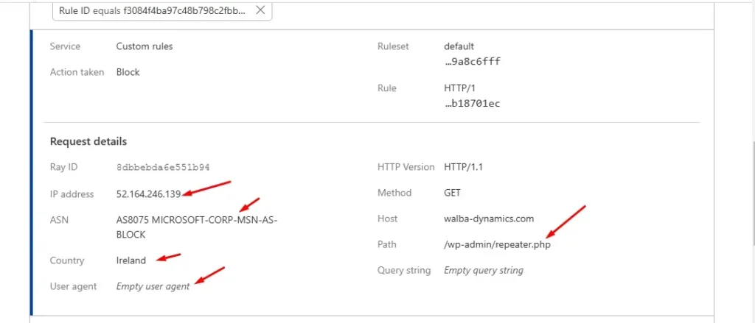This screenshot has height=323, width=755.
Task: Click the IP address 52.164.246.139
Action: [148, 194]
